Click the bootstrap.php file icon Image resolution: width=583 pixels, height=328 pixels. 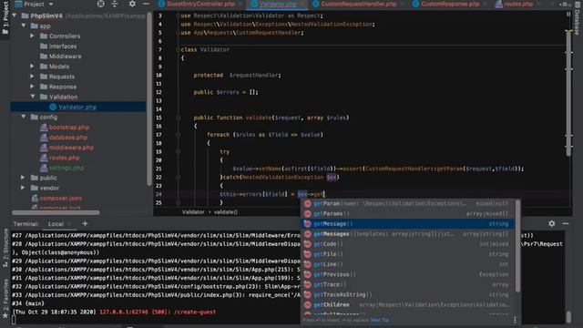(44, 128)
